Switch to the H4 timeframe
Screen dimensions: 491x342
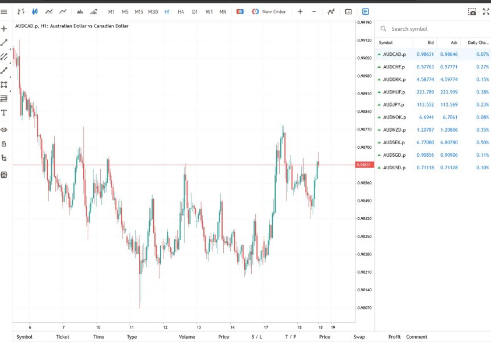pyautogui.click(x=181, y=11)
